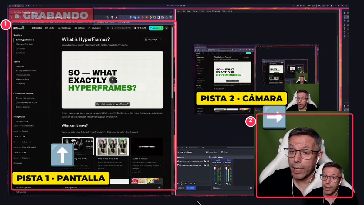Open the Edit menu in OBS
Image resolution: width=364 pixels, height=205 pixels.
(183, 11)
